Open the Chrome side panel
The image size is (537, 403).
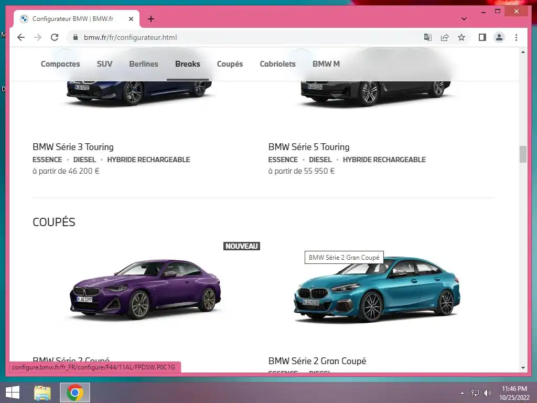point(482,37)
